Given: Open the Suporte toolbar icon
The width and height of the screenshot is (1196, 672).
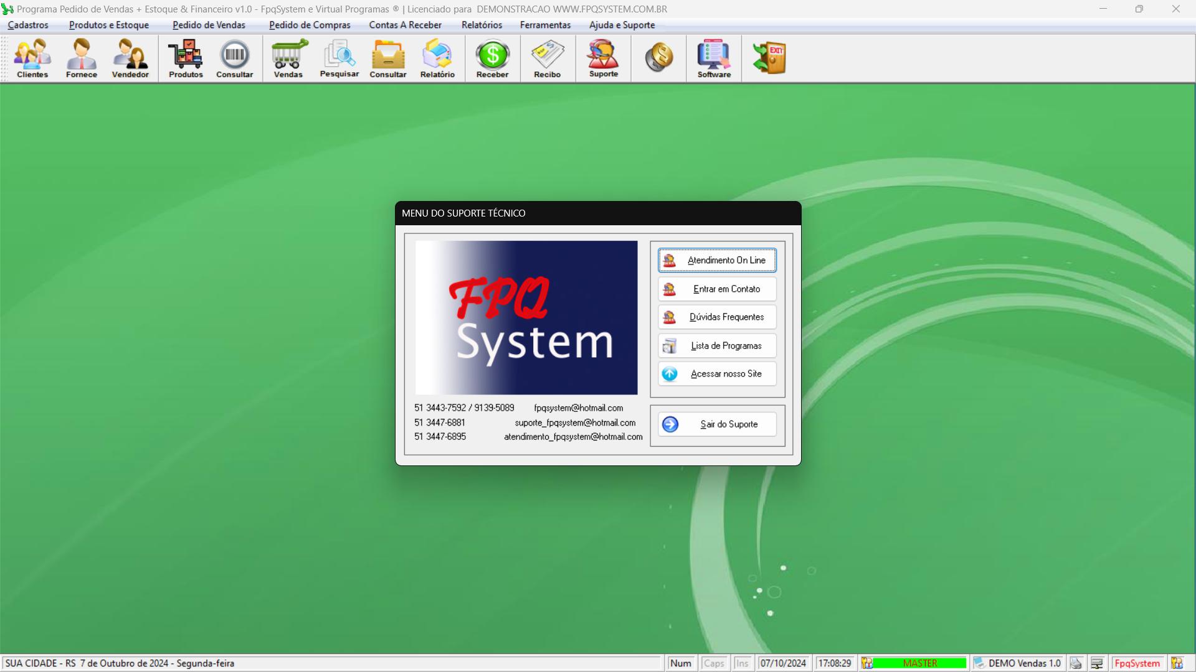Looking at the screenshot, I should (604, 58).
